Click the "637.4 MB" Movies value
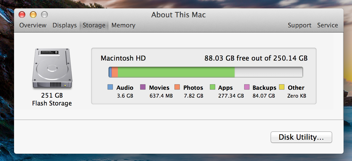This screenshot has height=161, width=352. tap(161, 96)
